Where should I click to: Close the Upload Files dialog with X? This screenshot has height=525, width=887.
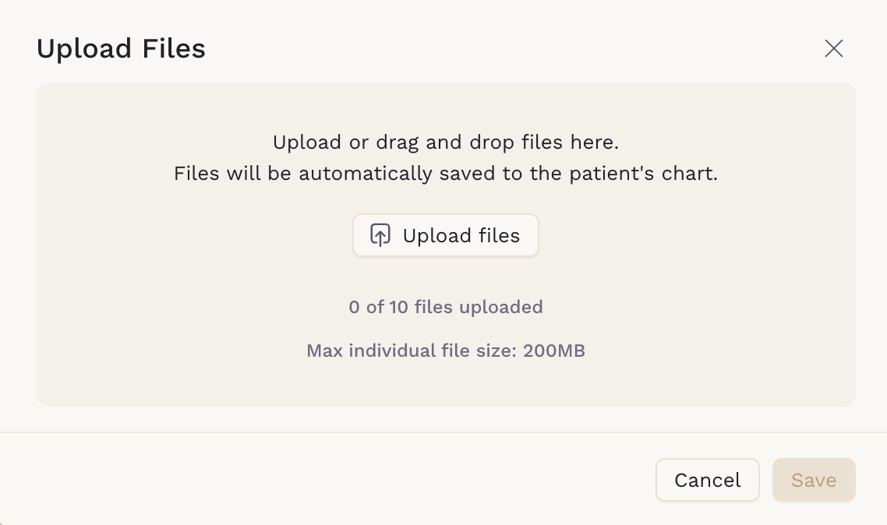coord(834,48)
